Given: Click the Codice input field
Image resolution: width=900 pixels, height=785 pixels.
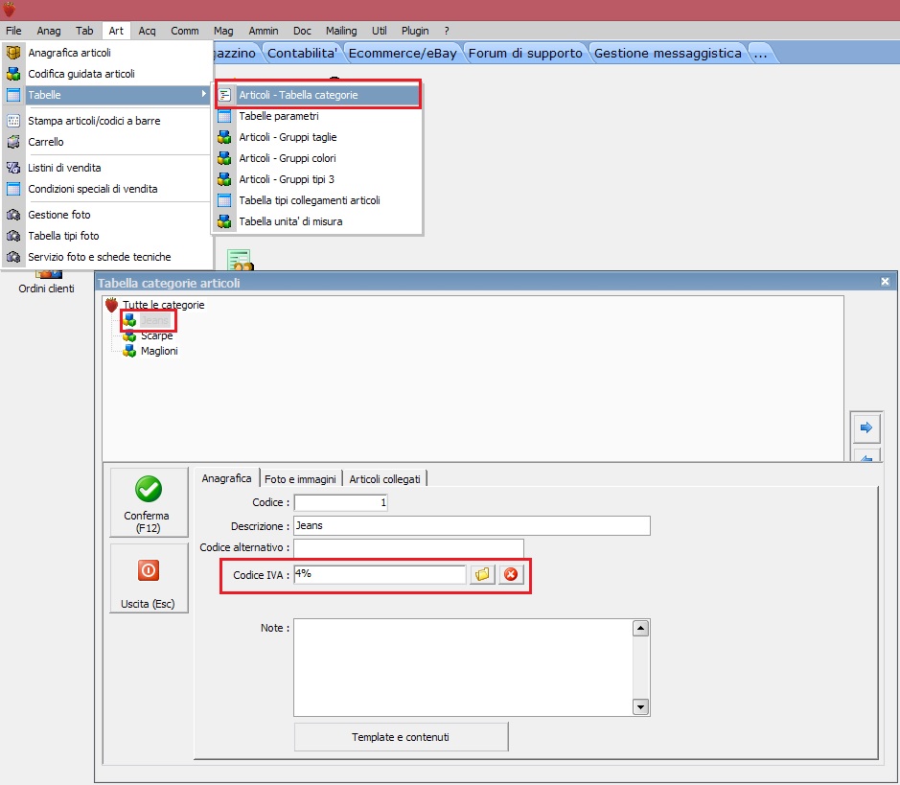Looking at the screenshot, I should click(341, 502).
